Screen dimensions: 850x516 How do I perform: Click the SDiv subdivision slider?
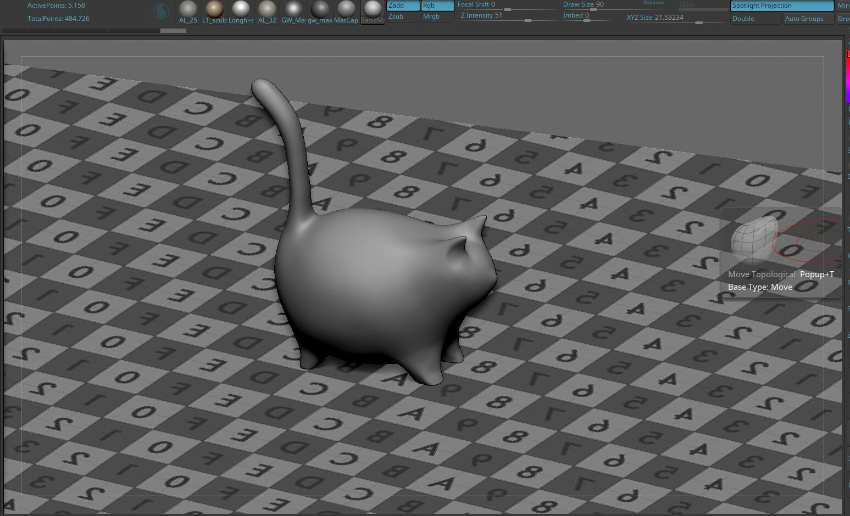tap(703, 5)
